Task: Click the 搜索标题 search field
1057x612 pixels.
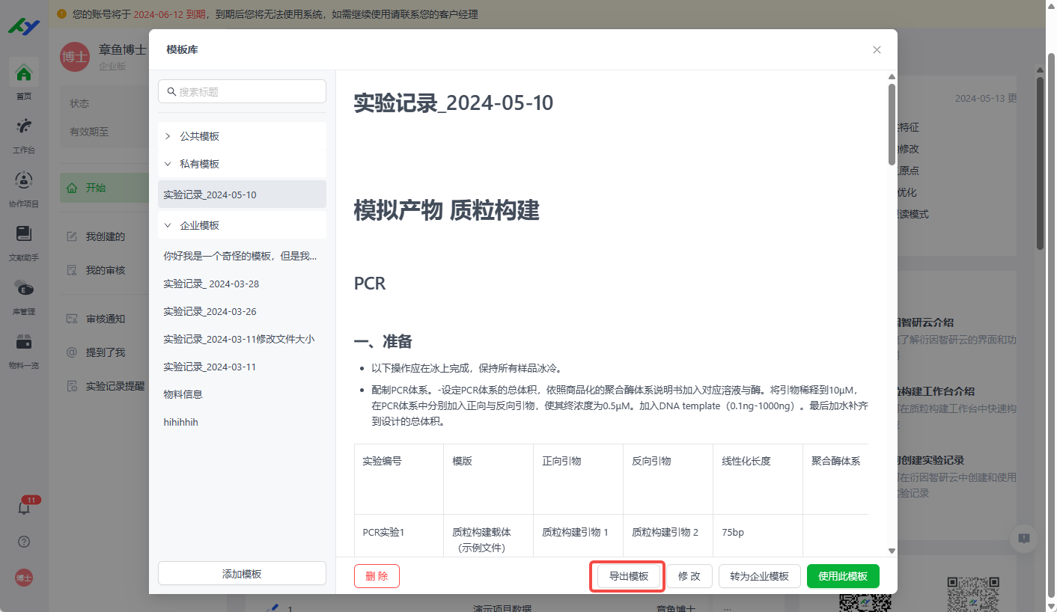Action: [x=242, y=91]
